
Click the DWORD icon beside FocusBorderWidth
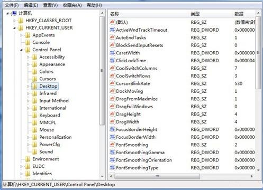[112, 137]
